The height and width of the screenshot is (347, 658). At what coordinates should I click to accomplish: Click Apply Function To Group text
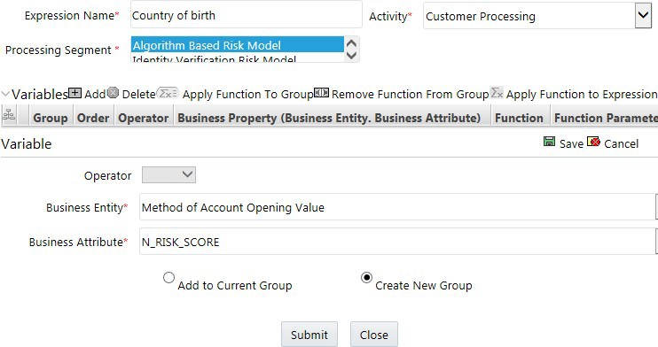click(x=247, y=95)
